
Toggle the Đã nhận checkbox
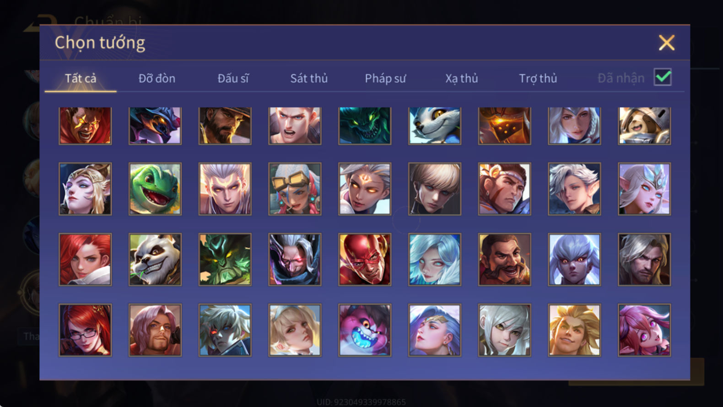click(x=663, y=77)
